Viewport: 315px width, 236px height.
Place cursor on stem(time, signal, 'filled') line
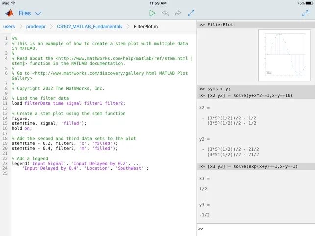pyautogui.click(x=49, y=123)
